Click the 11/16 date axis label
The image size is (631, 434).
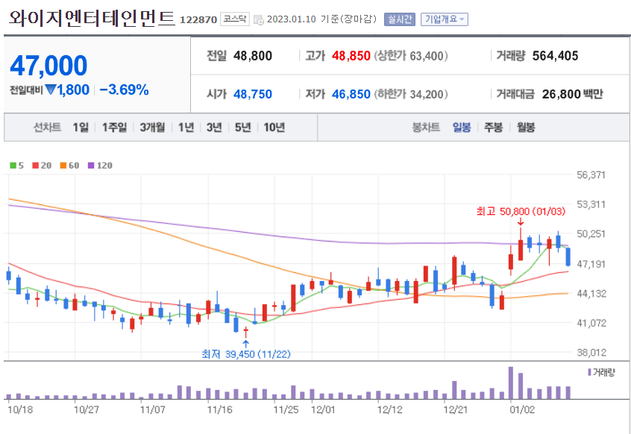pyautogui.click(x=220, y=409)
